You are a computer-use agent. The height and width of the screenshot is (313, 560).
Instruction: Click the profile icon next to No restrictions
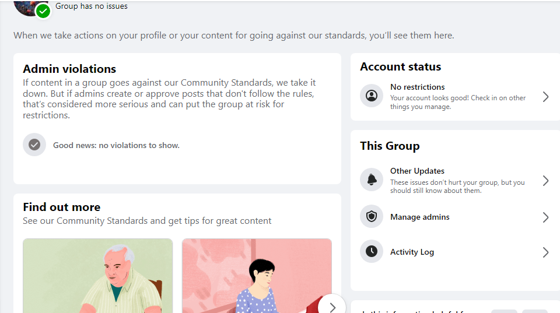[x=372, y=96]
